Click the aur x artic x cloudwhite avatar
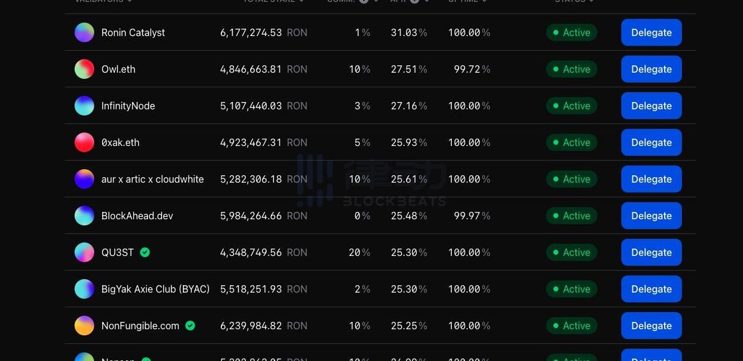 click(x=84, y=179)
